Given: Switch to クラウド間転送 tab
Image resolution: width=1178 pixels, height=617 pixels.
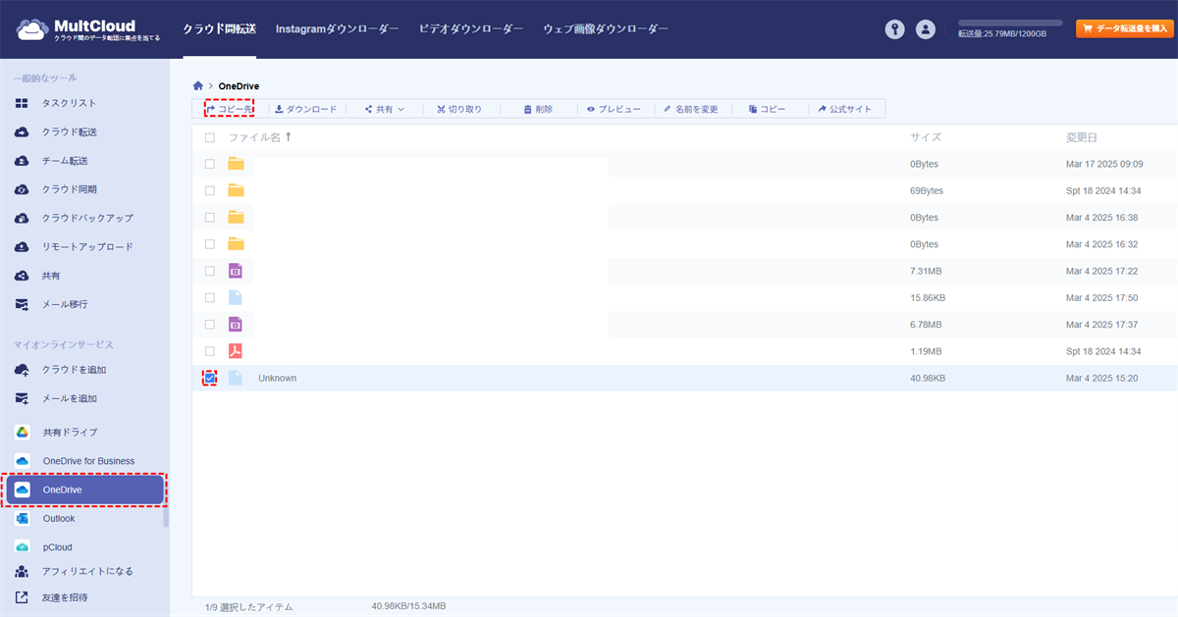Looking at the screenshot, I should 220,29.
